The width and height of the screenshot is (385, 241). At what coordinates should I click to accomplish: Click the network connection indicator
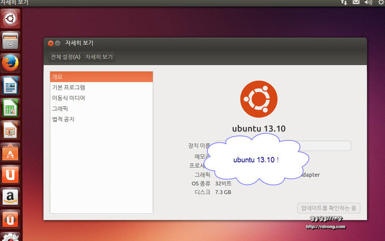344,3
